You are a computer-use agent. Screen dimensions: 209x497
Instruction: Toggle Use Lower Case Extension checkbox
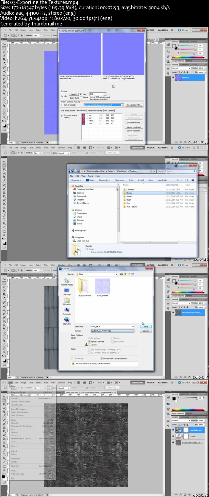(x=102, y=358)
